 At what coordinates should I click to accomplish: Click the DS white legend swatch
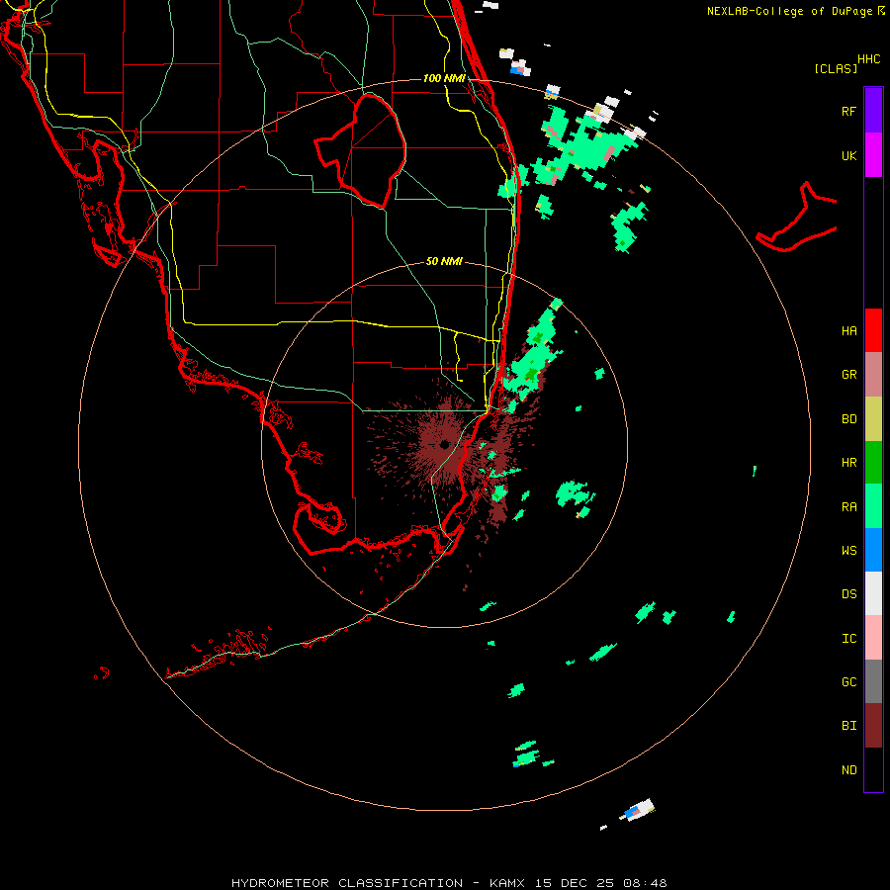coord(873,593)
